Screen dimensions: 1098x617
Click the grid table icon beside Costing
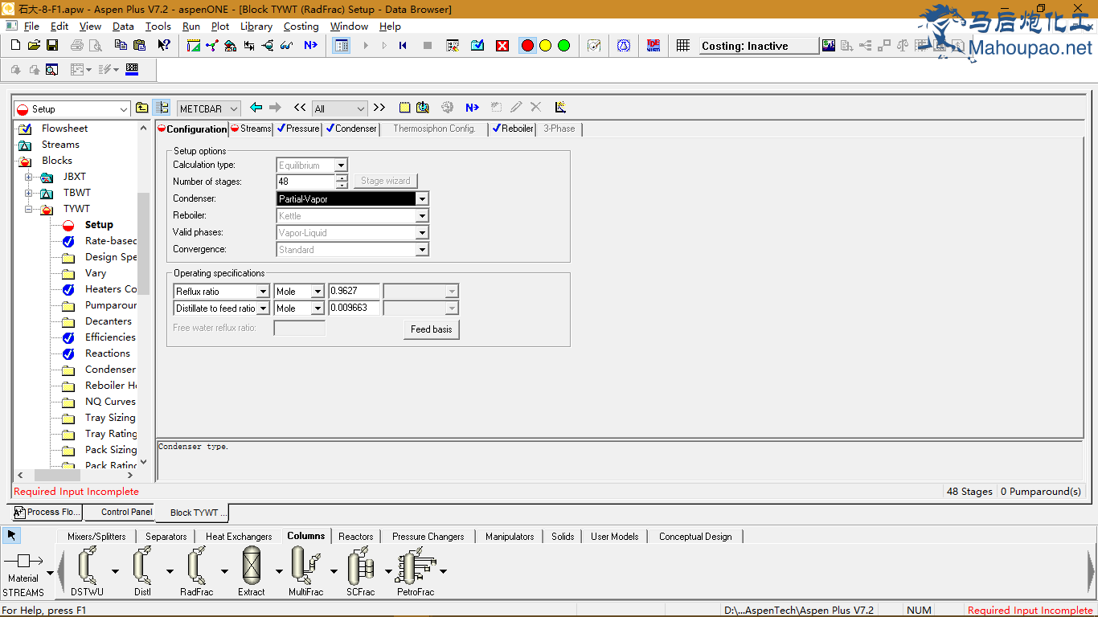pyautogui.click(x=683, y=46)
